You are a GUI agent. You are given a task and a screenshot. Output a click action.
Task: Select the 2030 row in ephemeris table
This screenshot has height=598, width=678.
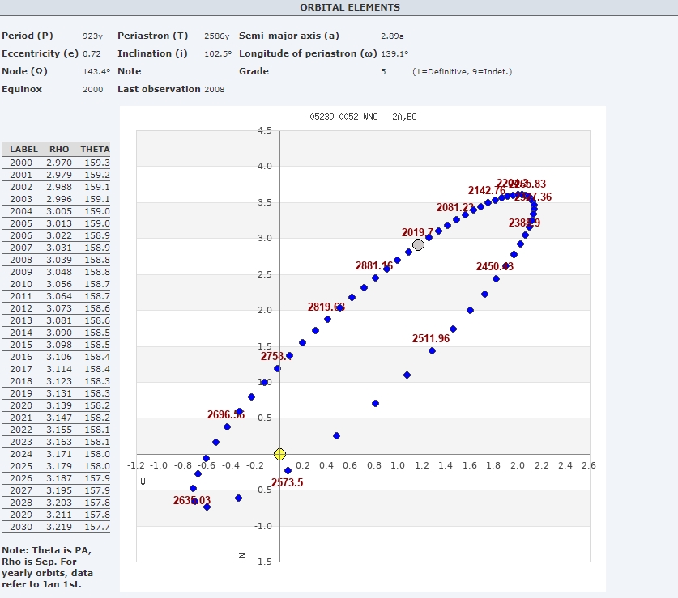coord(57,527)
